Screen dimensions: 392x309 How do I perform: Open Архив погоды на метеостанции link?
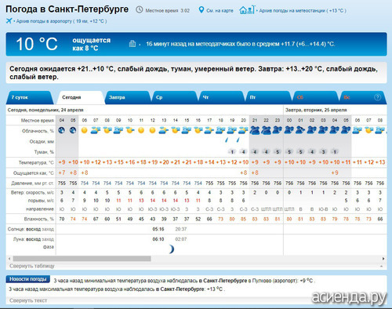(x=303, y=11)
